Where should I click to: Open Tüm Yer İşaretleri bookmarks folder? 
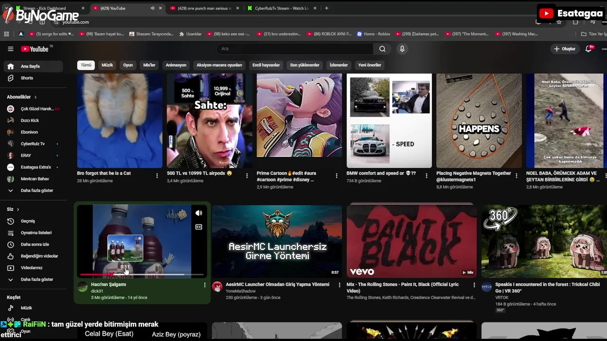[x=594, y=34]
